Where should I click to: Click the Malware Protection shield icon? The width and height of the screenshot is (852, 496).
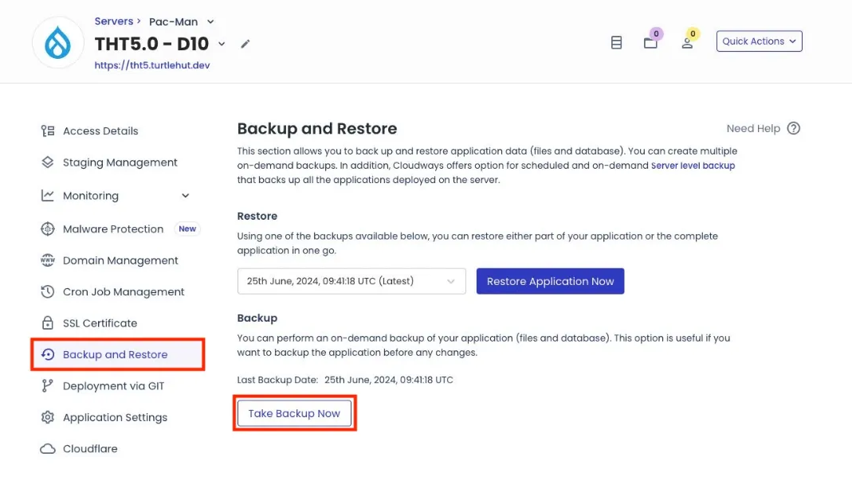[48, 229]
